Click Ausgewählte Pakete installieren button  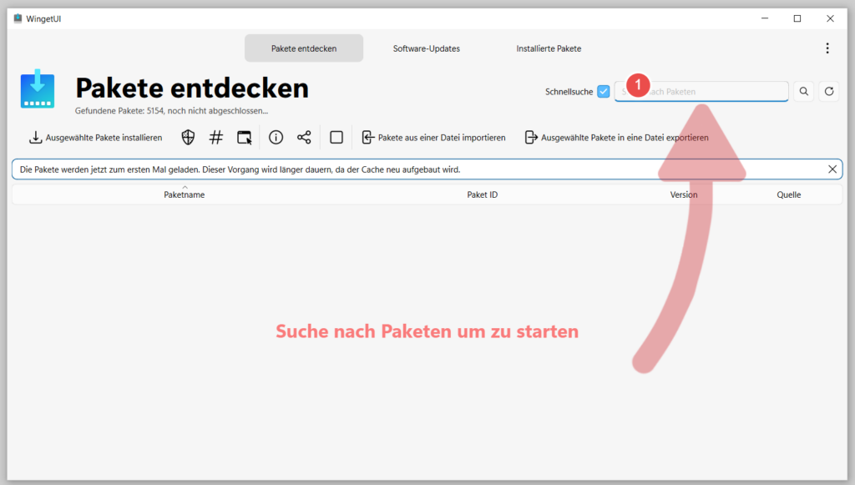95,138
